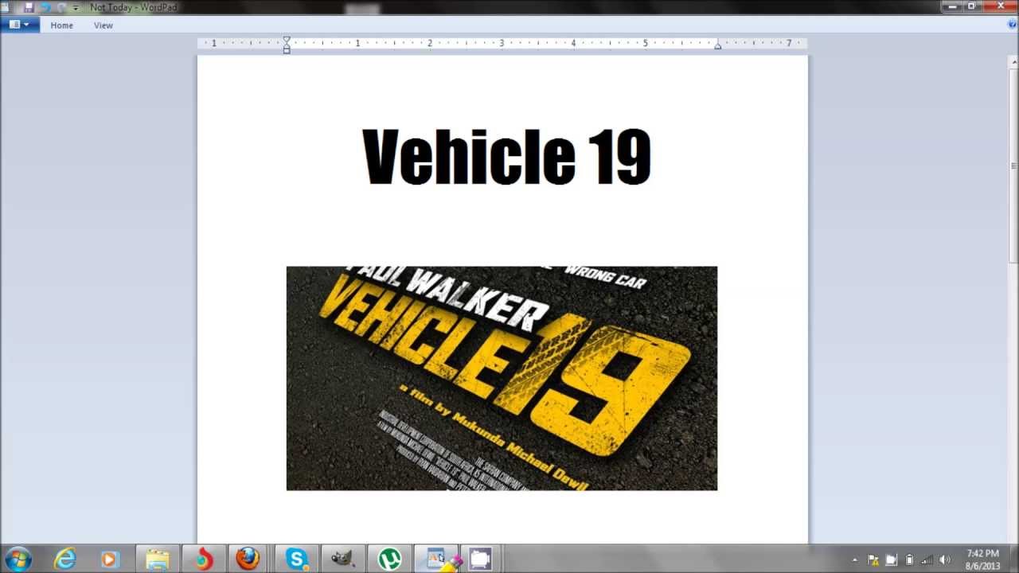Open uTorrent from taskbar

click(x=389, y=559)
